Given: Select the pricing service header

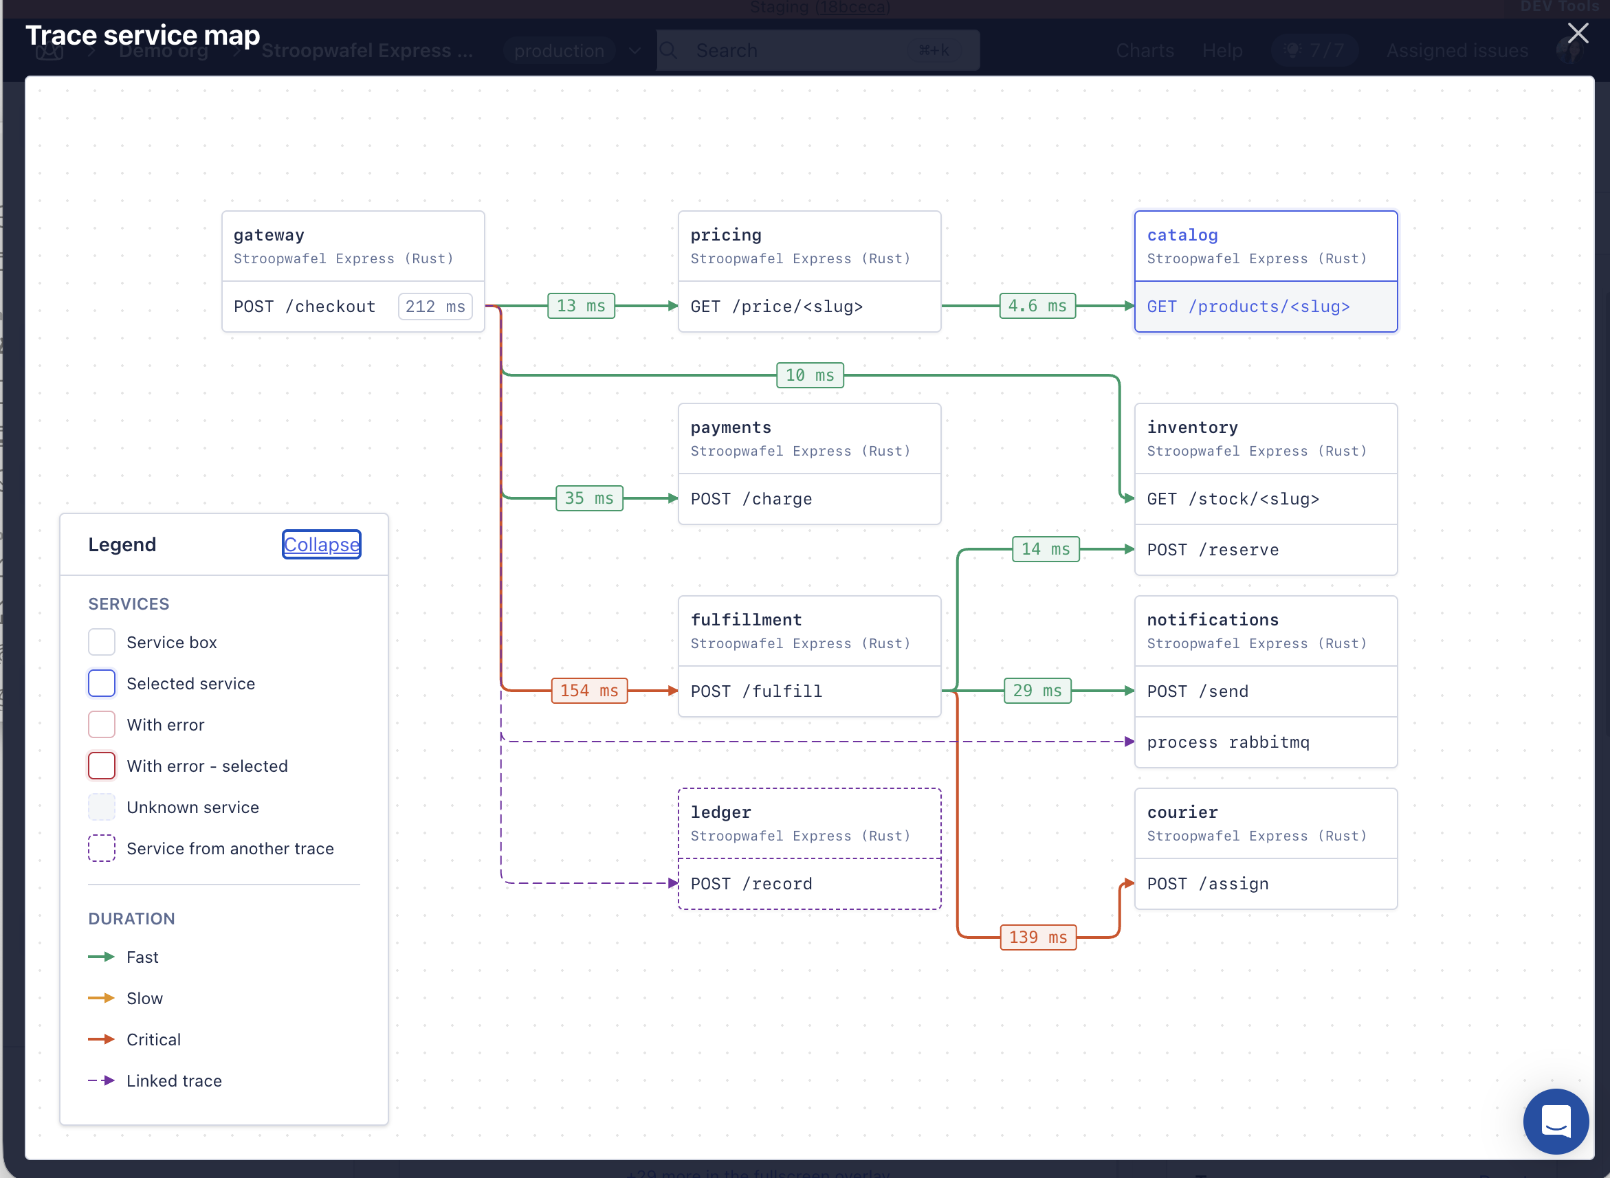Looking at the screenshot, I should (x=809, y=246).
